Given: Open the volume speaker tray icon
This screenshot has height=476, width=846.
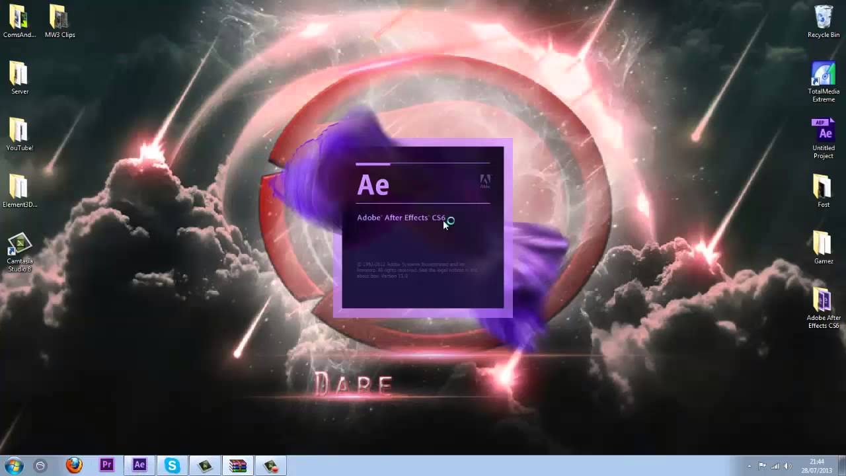Looking at the screenshot, I should [787, 465].
